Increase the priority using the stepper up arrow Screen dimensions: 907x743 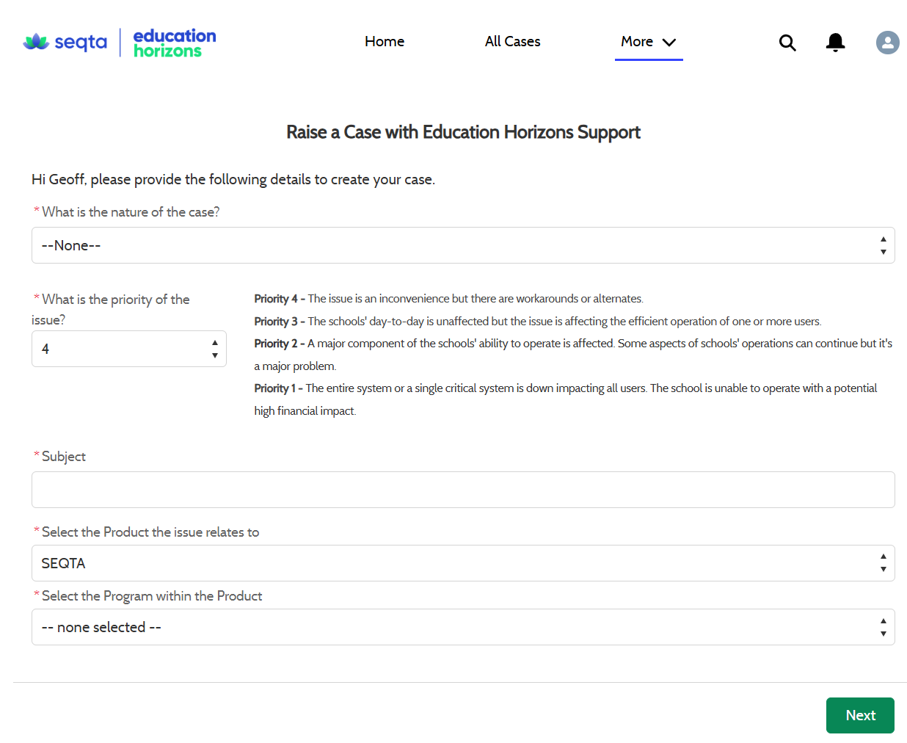tap(214, 341)
